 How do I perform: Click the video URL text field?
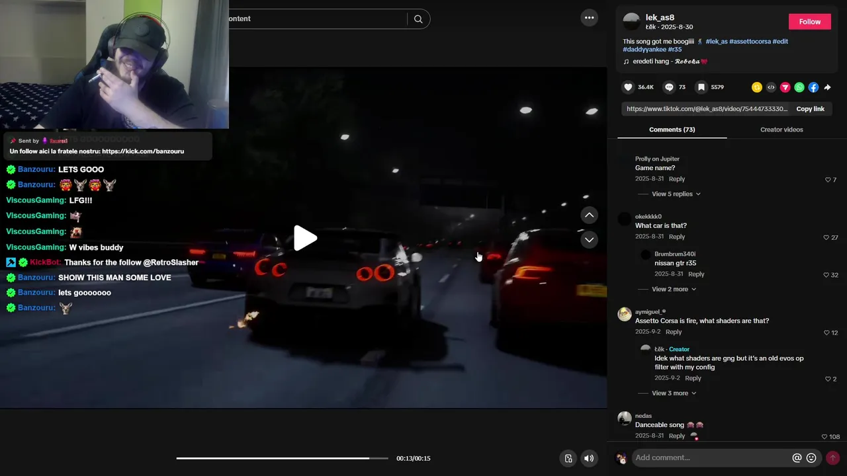pyautogui.click(x=706, y=109)
